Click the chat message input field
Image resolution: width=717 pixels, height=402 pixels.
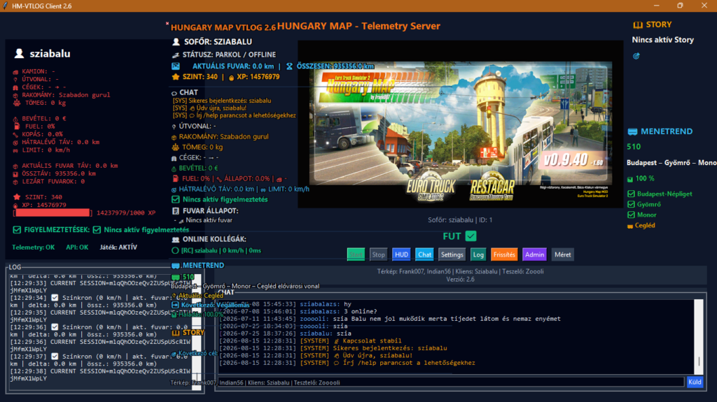pos(450,382)
